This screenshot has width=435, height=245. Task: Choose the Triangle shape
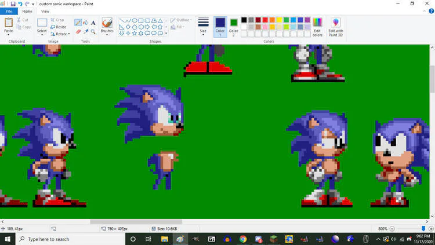[160, 20]
